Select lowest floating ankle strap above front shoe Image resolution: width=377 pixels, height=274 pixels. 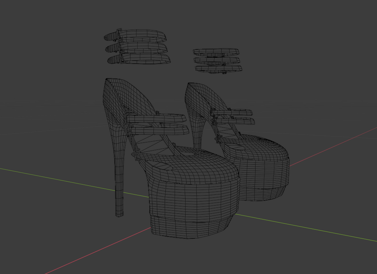pos(139,59)
